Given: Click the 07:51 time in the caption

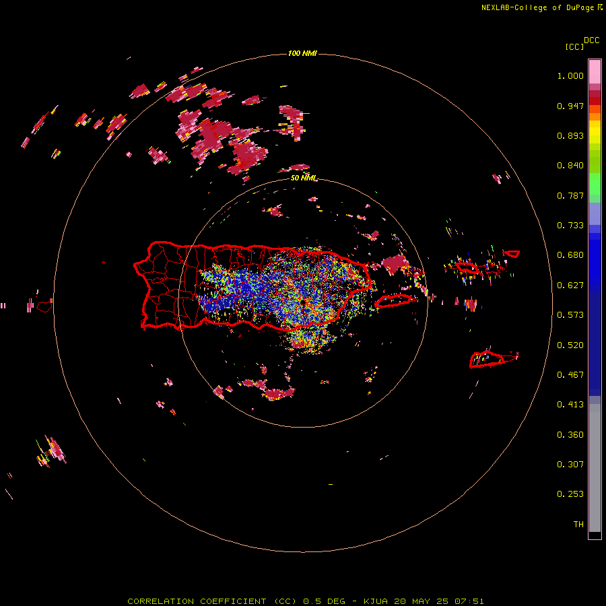Looking at the screenshot, I should 469,601.
